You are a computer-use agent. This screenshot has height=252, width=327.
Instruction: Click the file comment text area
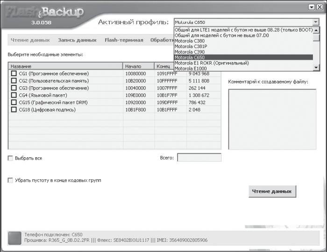pos(272,119)
